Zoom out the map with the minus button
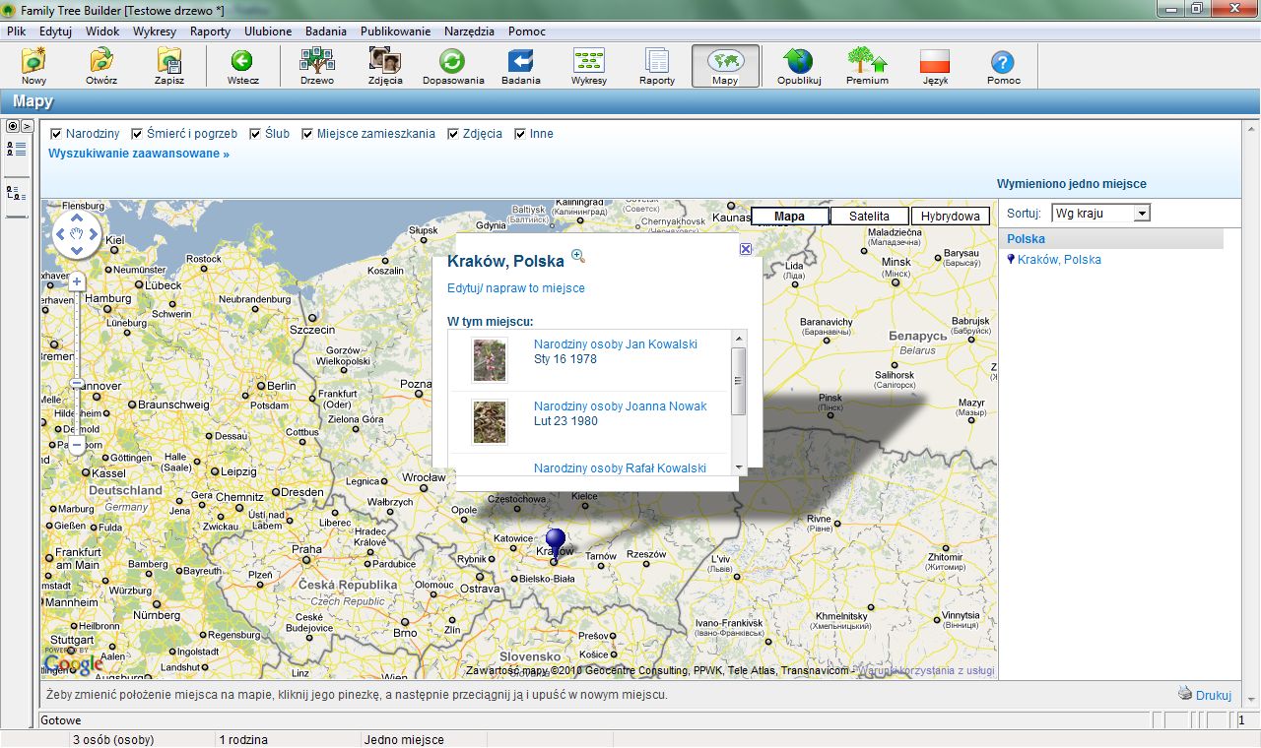This screenshot has width=1261, height=748. click(77, 446)
